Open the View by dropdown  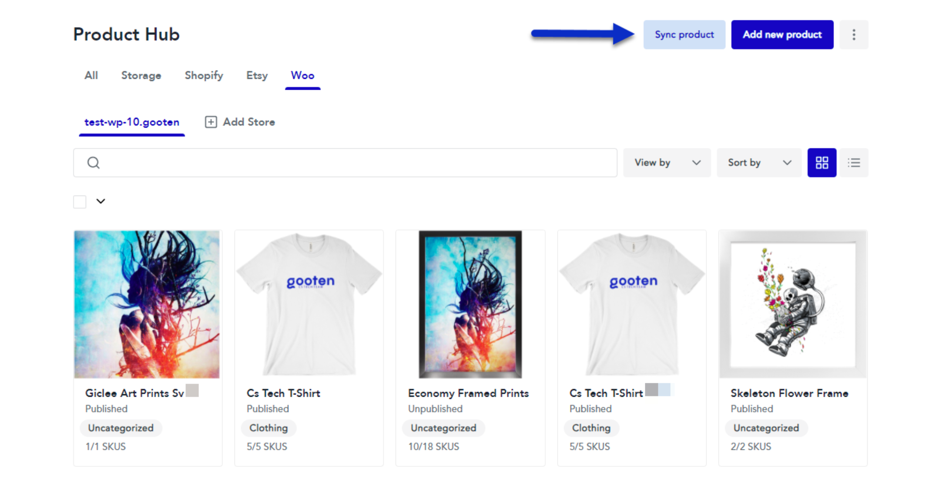[667, 162]
